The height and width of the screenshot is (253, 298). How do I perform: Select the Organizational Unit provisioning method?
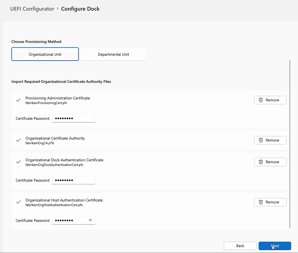(45, 54)
